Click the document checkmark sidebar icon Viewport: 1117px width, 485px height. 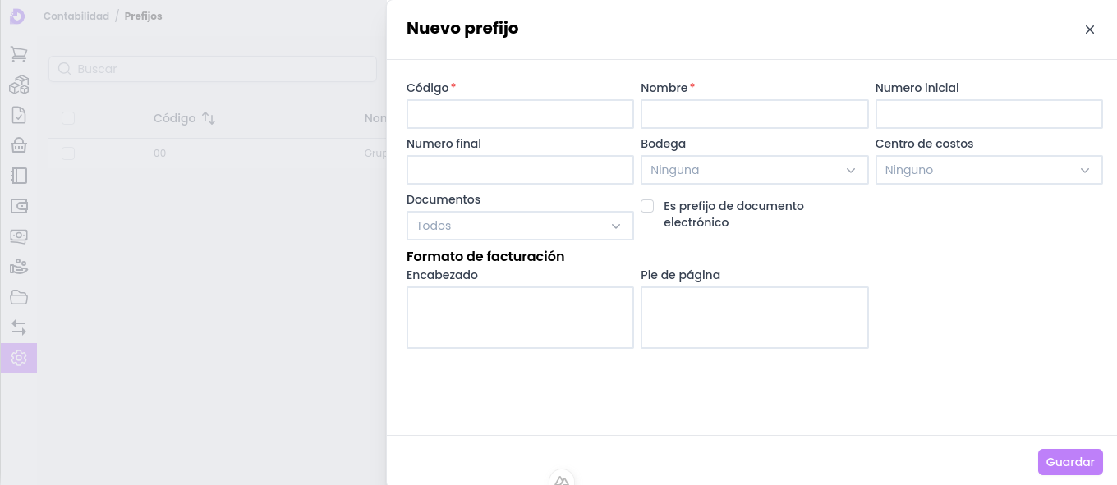point(19,116)
